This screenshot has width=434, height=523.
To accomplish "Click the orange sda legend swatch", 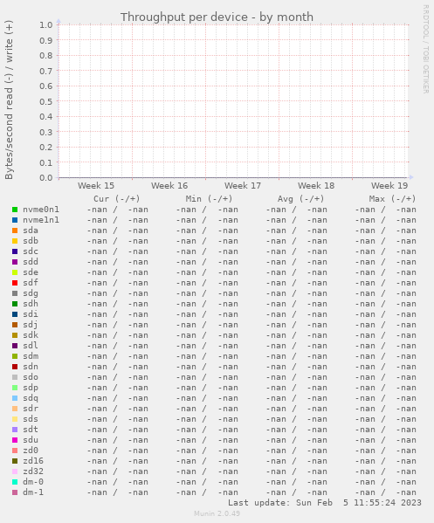I will tap(15, 231).
